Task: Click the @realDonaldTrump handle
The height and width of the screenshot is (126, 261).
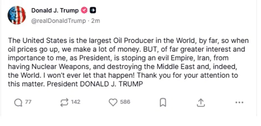Action: pyautogui.click(x=59, y=21)
